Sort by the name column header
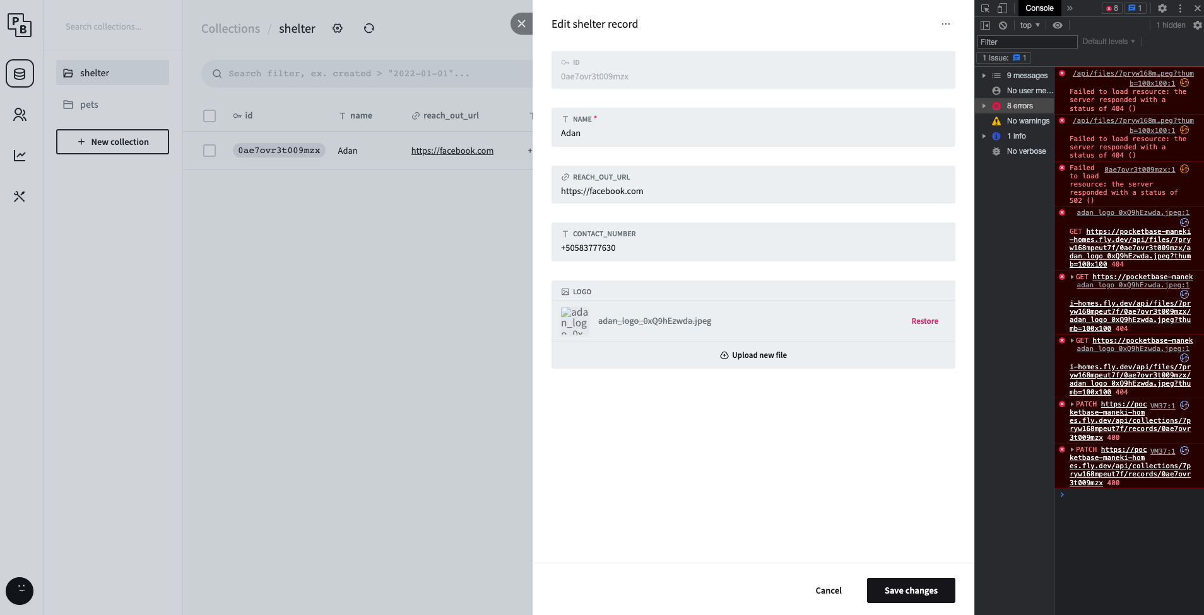Image resolution: width=1204 pixels, height=615 pixels. point(355,115)
